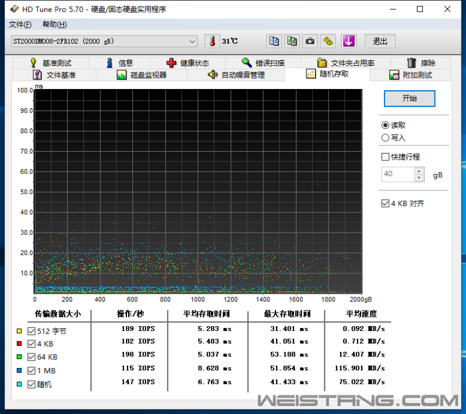Select the 写入 radio button
The image size is (466, 414).
coord(385,138)
